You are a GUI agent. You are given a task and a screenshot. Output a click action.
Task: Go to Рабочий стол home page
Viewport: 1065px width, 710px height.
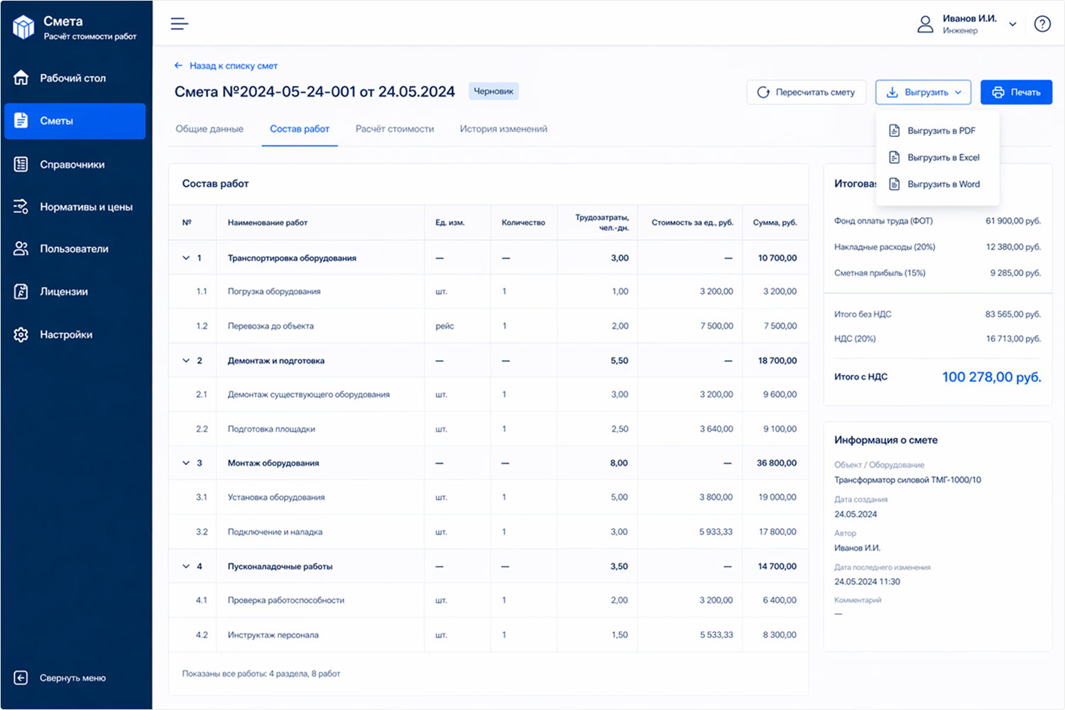72,78
